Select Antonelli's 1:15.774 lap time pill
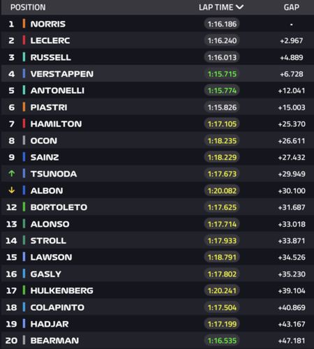 222,90
